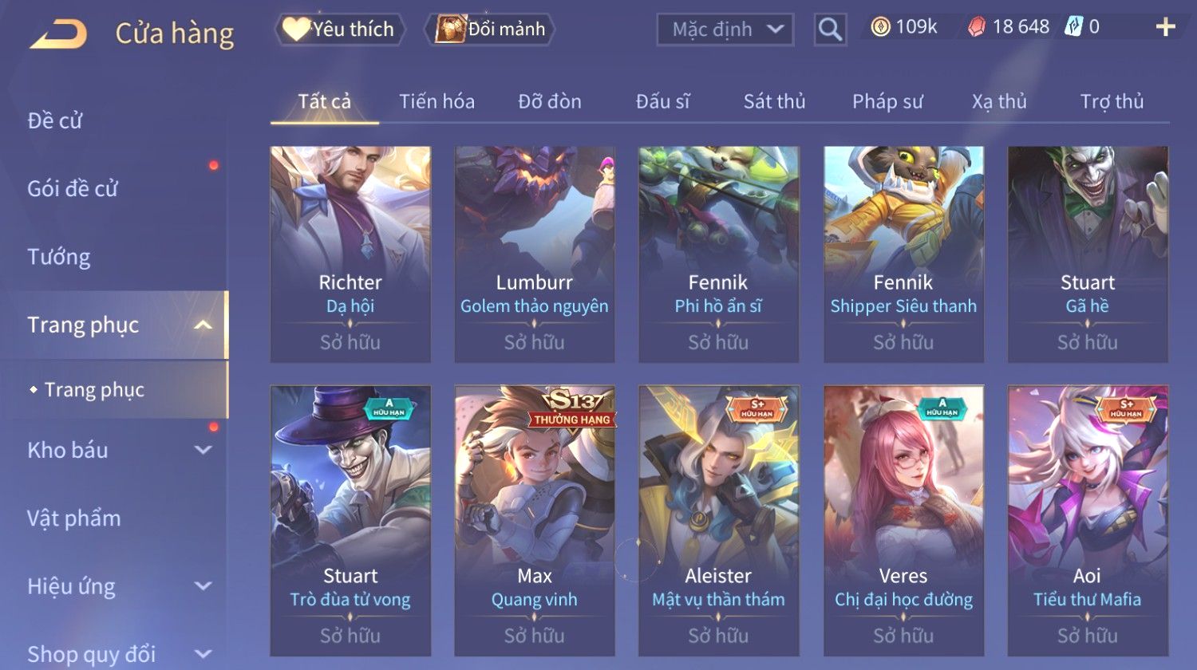Select the Tiến hóa tab
The image size is (1197, 670).
point(437,102)
